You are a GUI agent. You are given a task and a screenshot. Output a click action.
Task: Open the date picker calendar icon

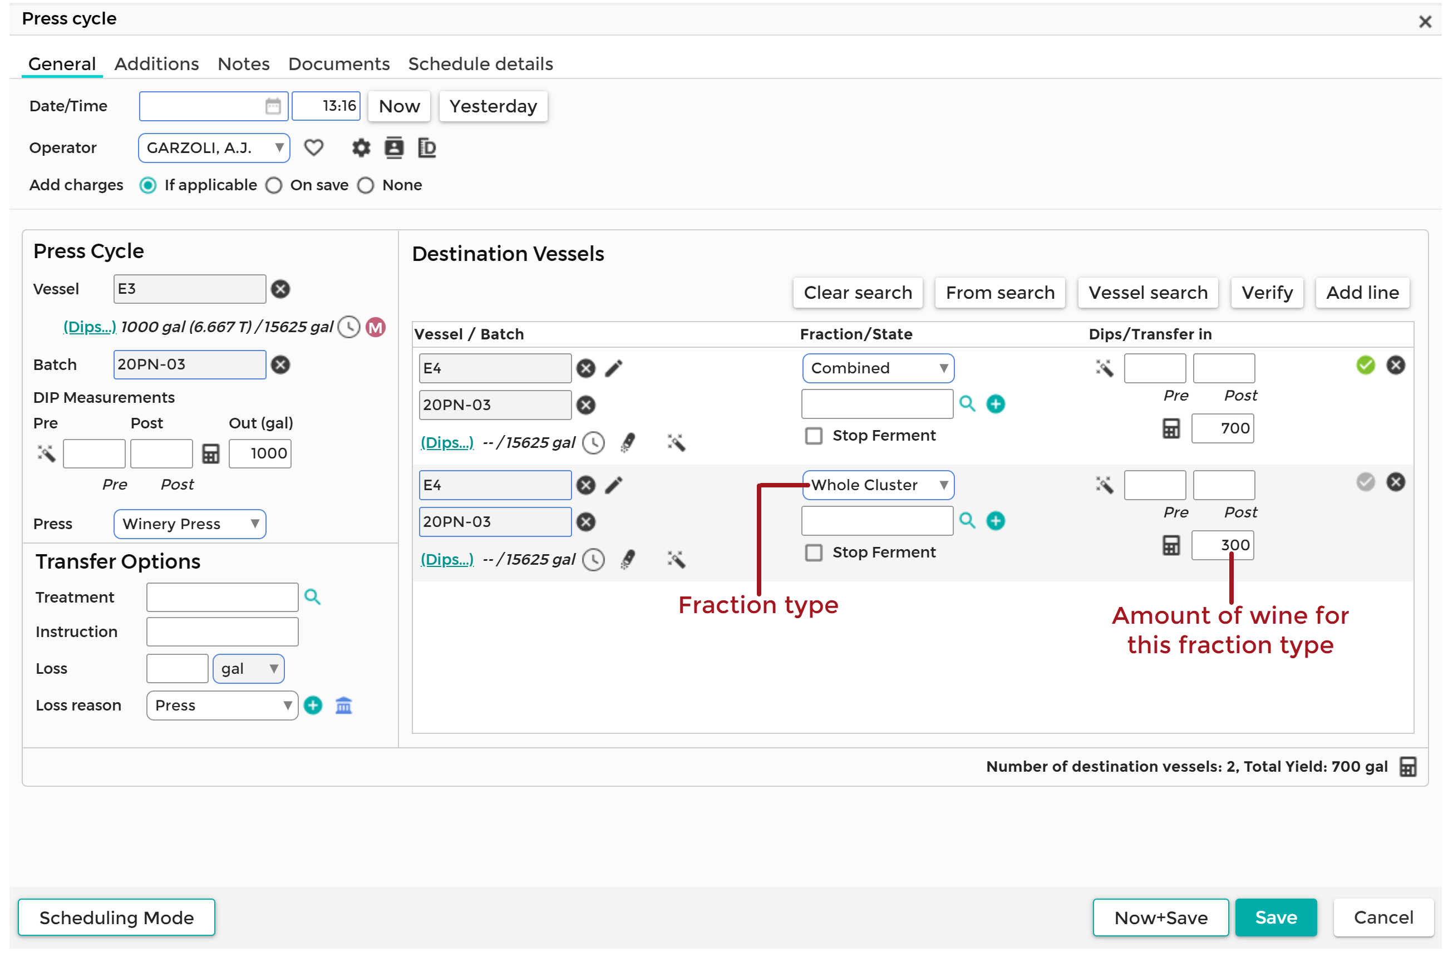click(x=273, y=106)
